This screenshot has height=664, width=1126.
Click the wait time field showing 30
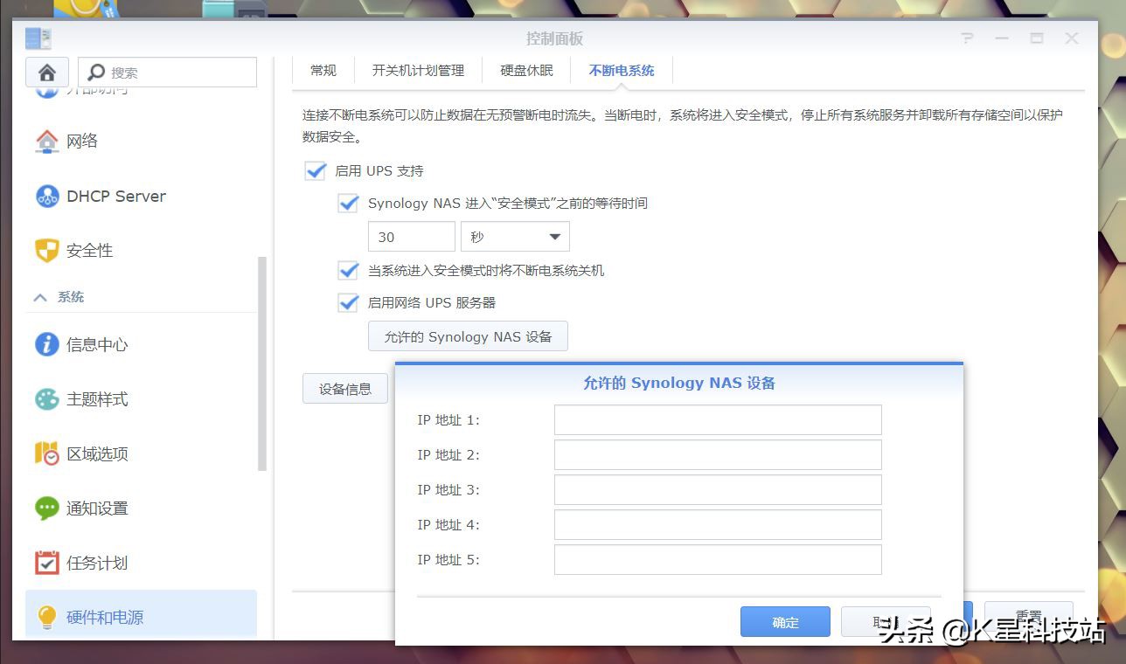tap(412, 237)
